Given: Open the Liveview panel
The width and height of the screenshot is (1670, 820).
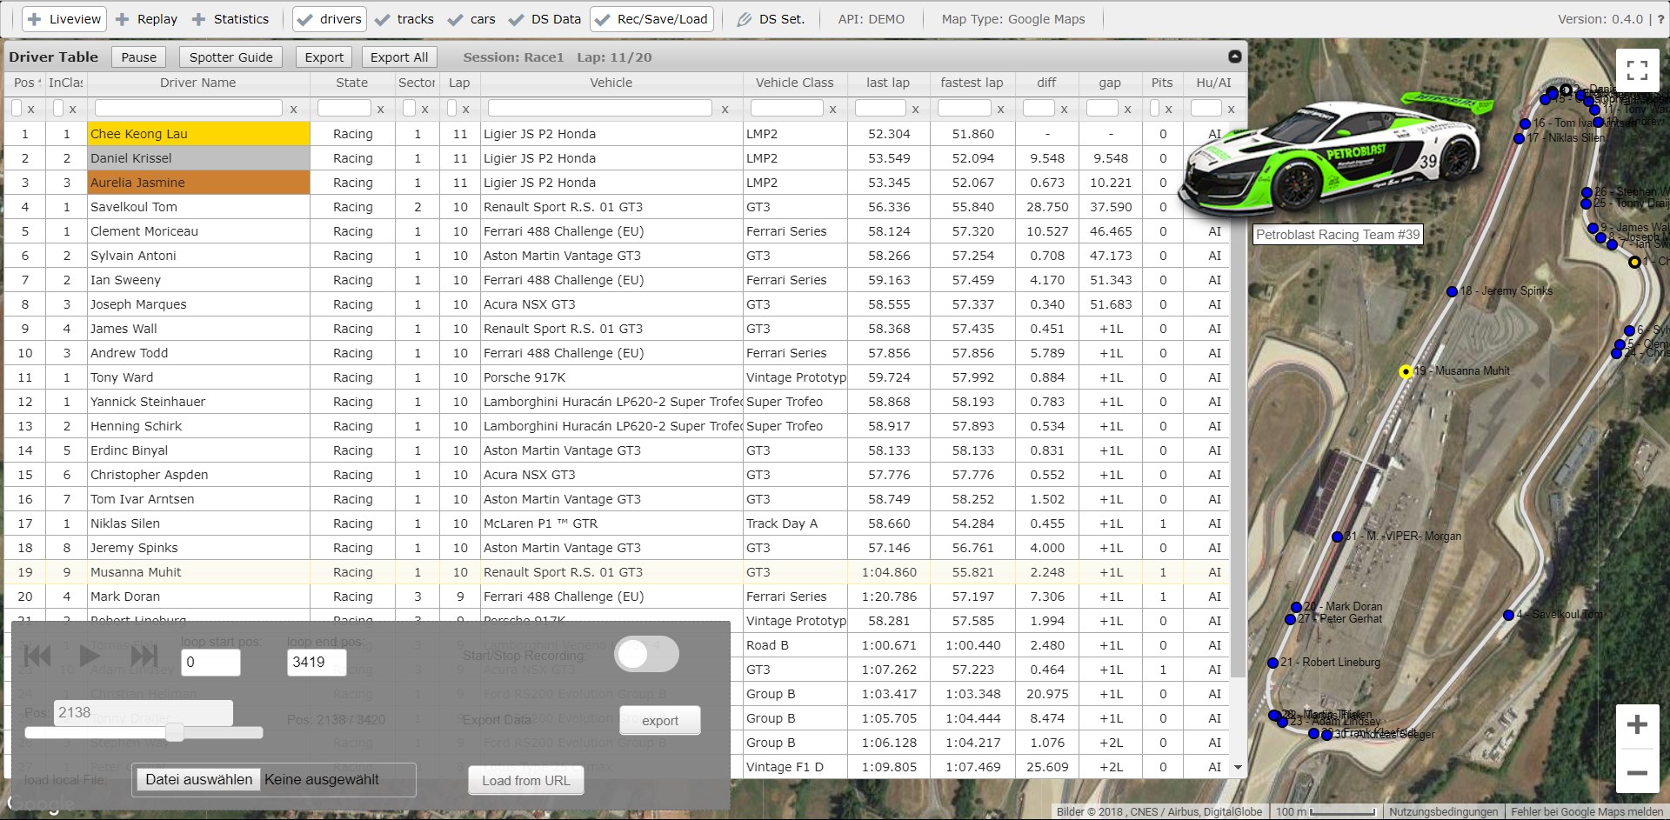Looking at the screenshot, I should (64, 19).
